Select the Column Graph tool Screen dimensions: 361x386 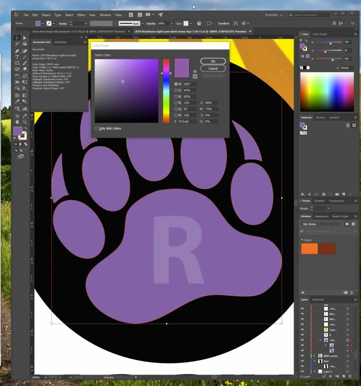click(x=24, y=109)
